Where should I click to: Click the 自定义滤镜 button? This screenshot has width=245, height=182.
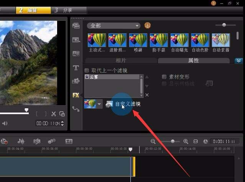123,104
